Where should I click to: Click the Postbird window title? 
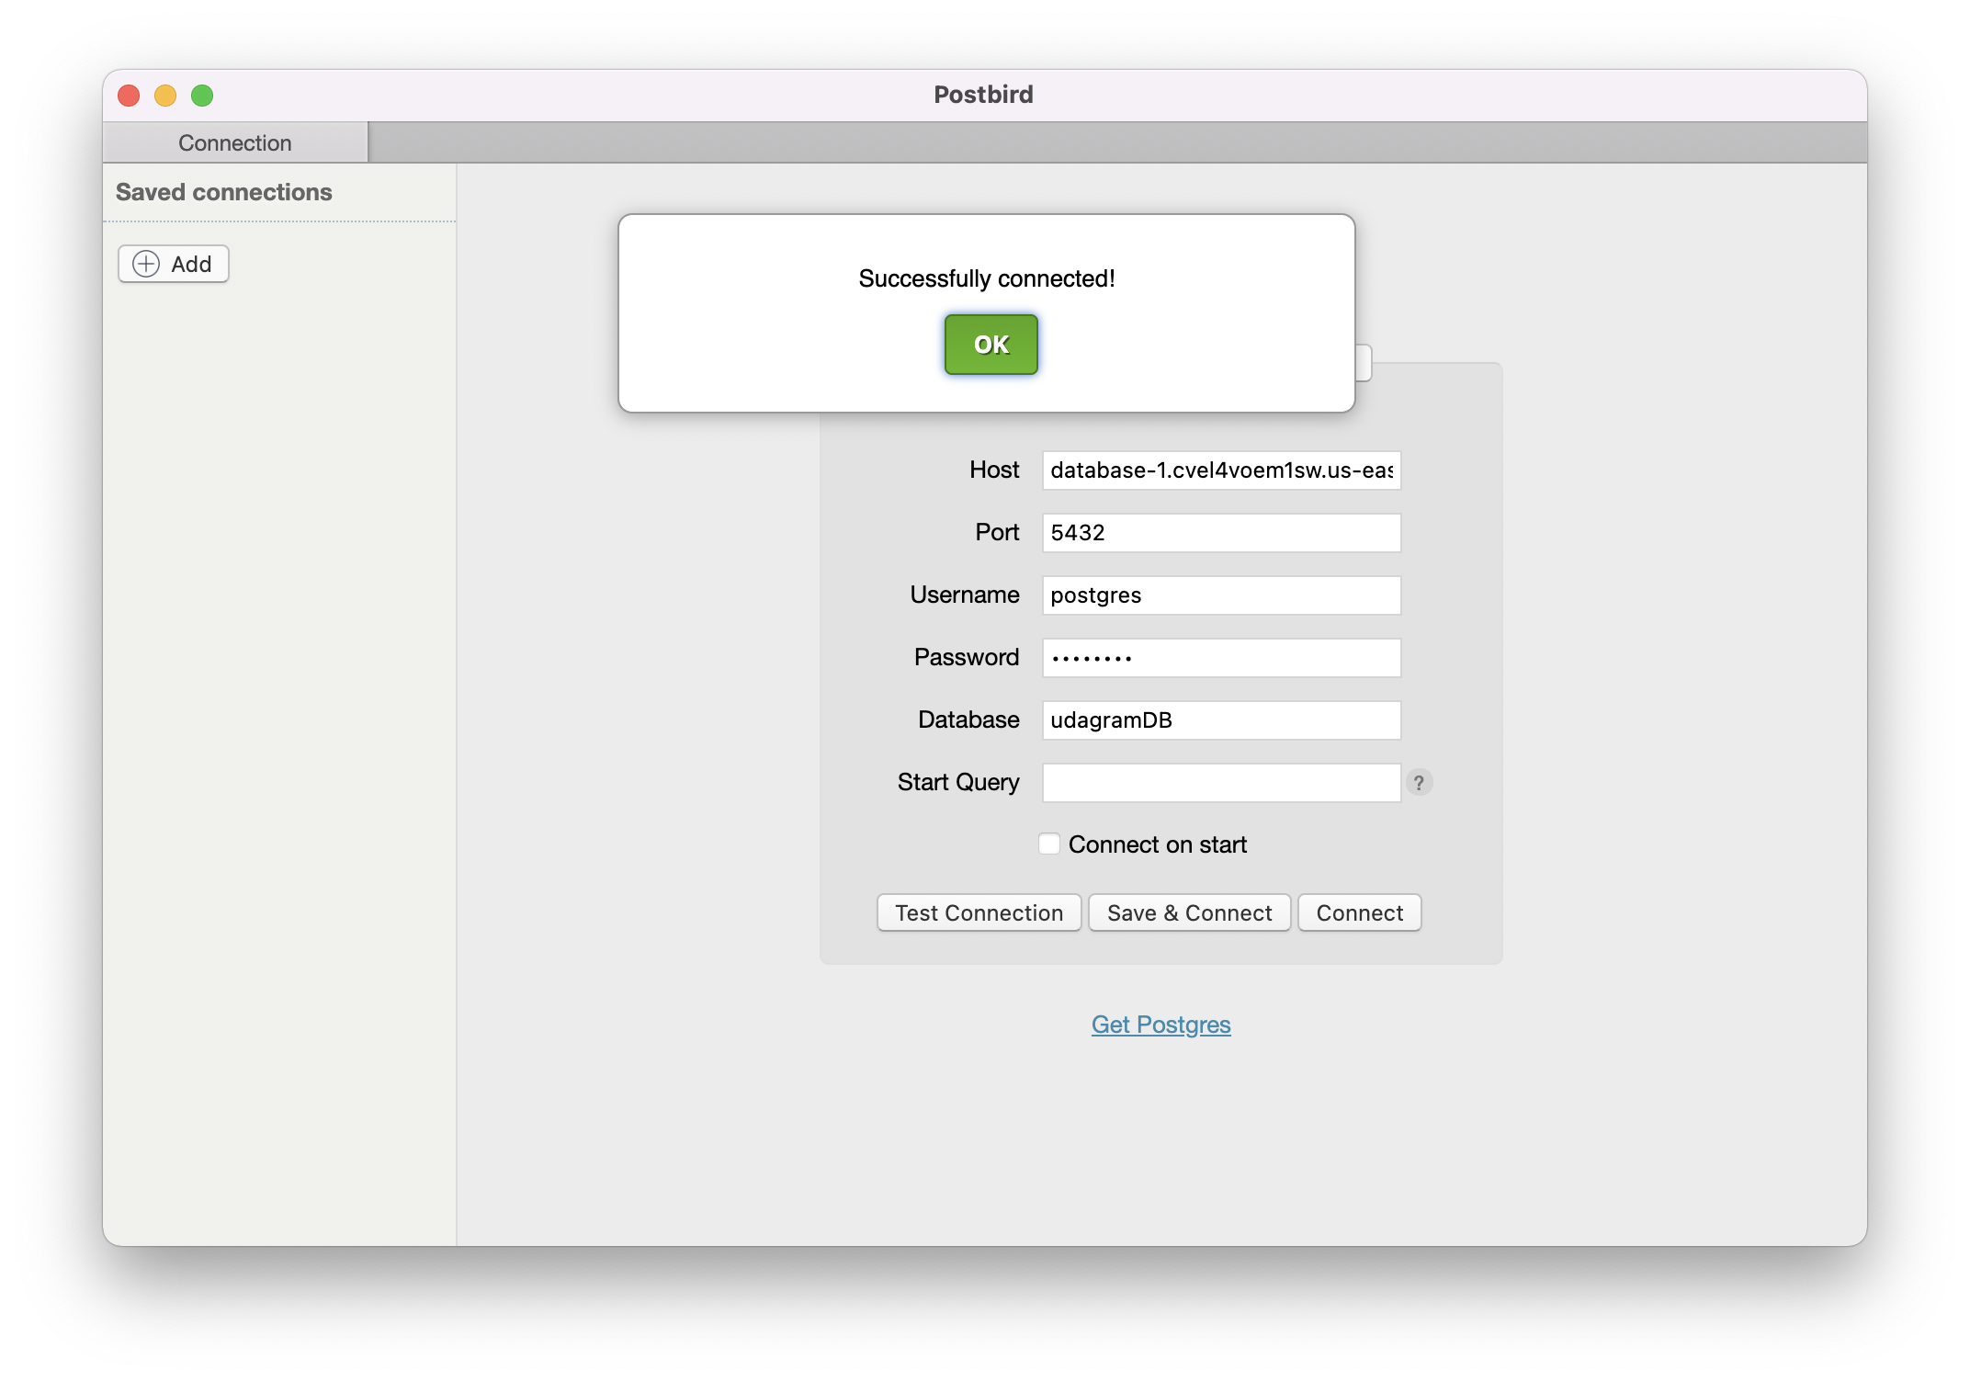pyautogui.click(x=983, y=94)
